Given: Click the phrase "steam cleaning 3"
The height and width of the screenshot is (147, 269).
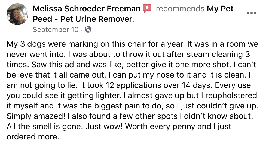Looking at the screenshot, I should pyautogui.click(x=218, y=54).
